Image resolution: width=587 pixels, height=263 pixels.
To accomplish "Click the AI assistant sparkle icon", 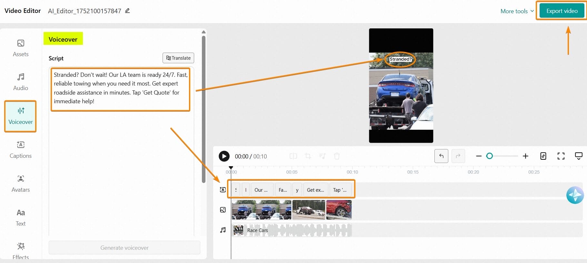I will click(575, 195).
